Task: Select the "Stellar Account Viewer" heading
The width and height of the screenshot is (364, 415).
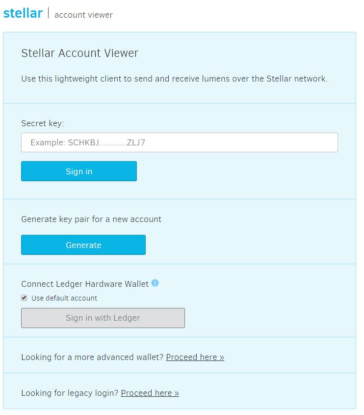Action: [79, 54]
